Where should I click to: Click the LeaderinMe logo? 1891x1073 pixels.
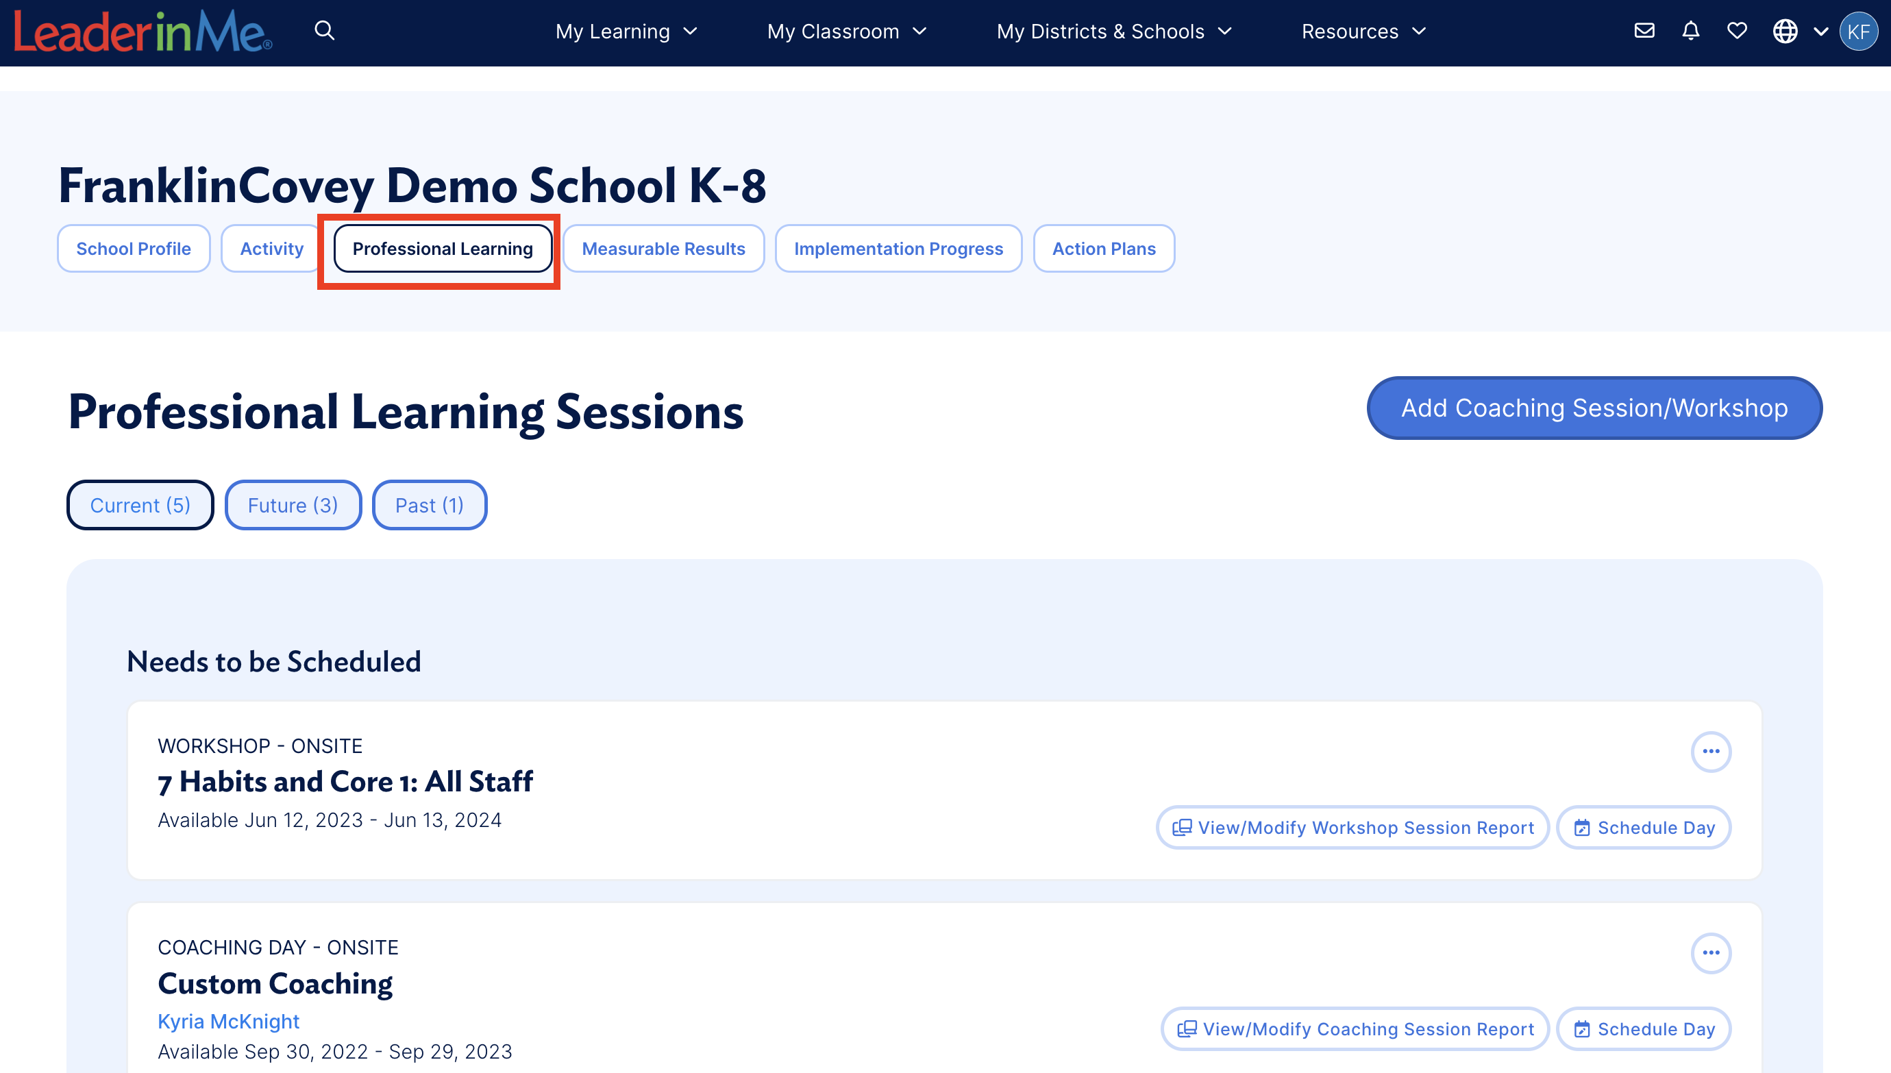pyautogui.click(x=143, y=31)
